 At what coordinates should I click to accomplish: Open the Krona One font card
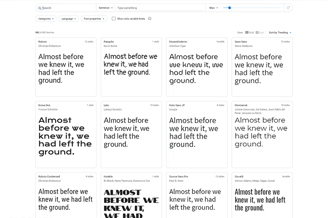pyautogui.click(x=66, y=134)
